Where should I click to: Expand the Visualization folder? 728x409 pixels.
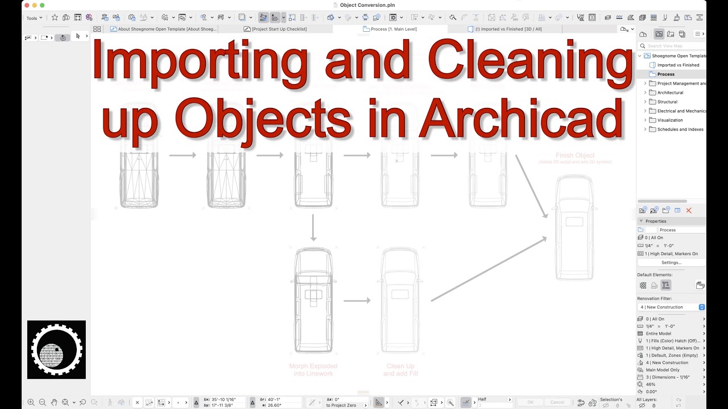click(646, 120)
